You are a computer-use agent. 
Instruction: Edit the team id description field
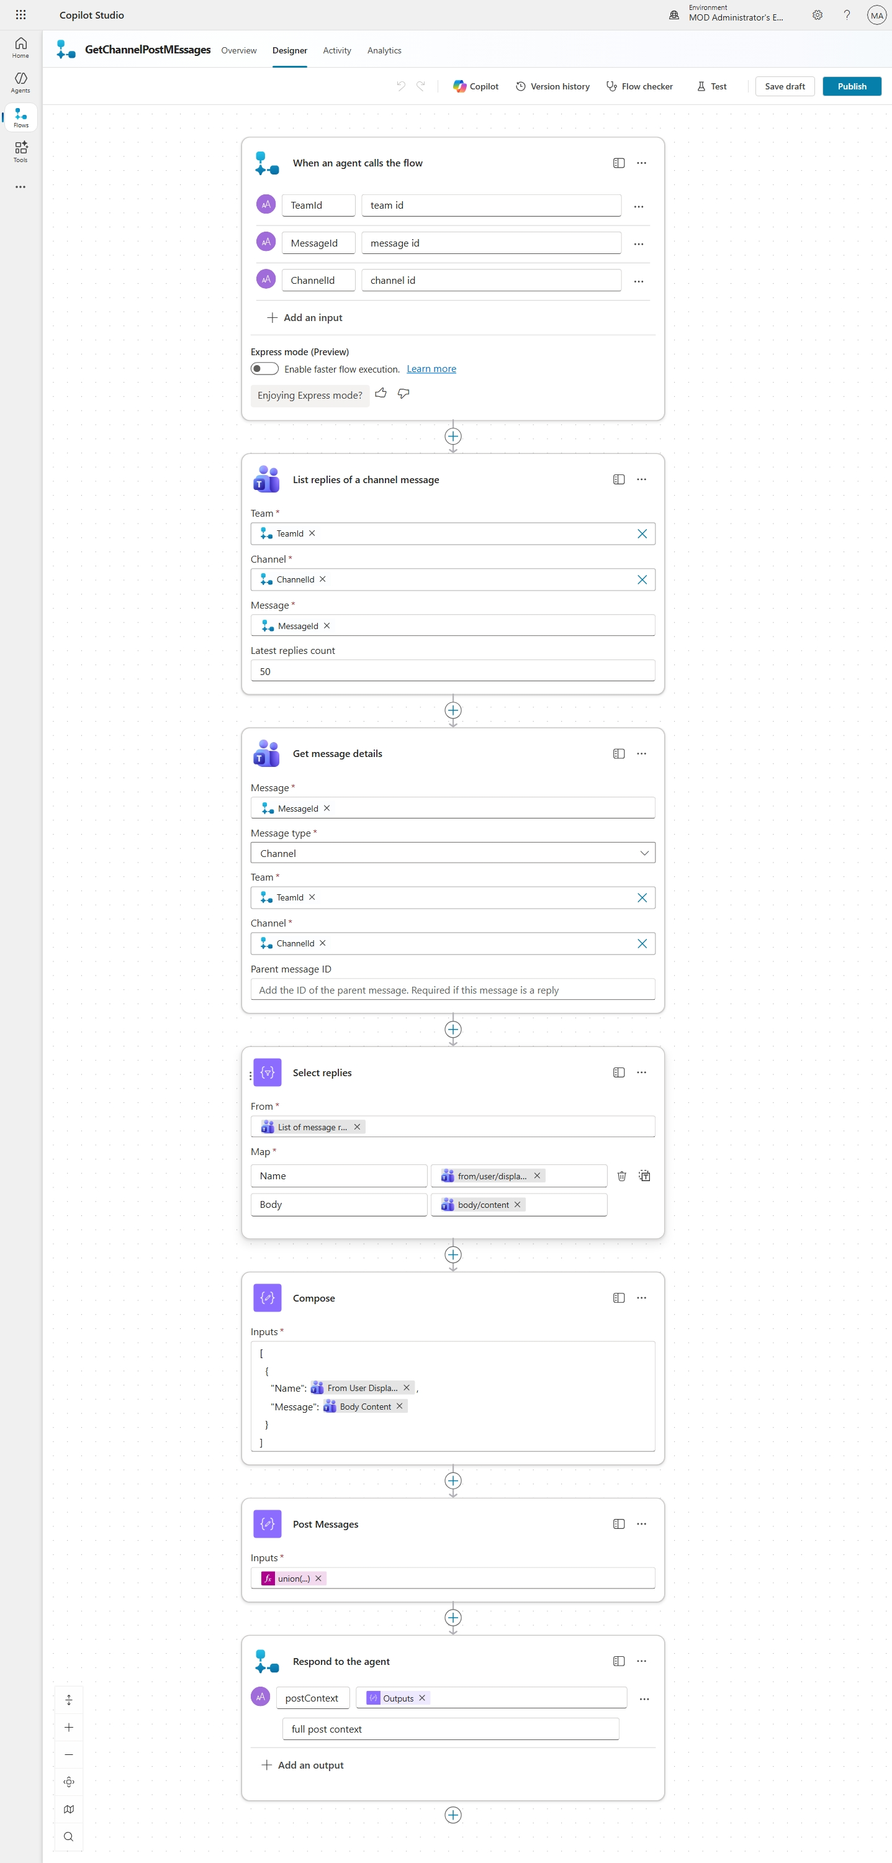[491, 206]
